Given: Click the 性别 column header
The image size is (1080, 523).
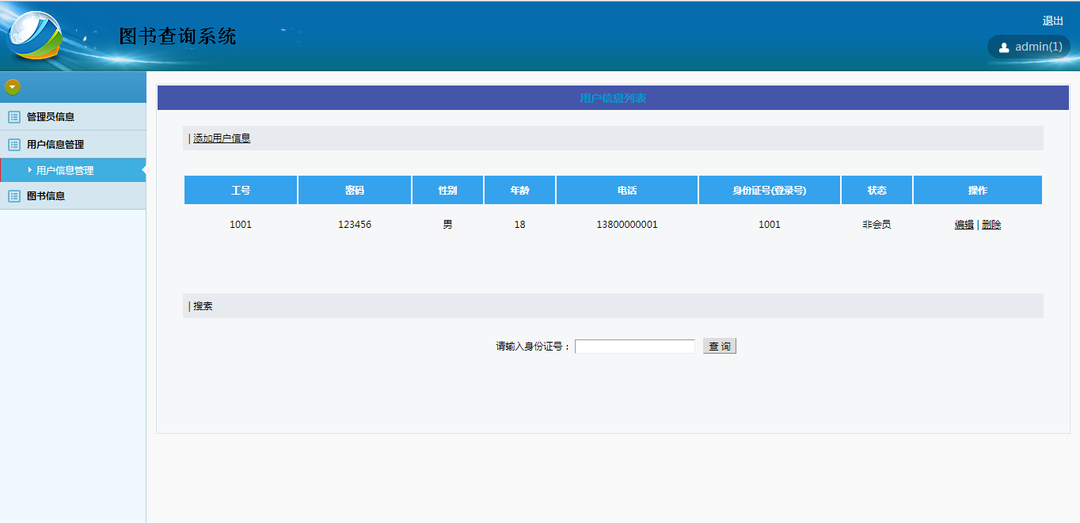Looking at the screenshot, I should (x=448, y=191).
